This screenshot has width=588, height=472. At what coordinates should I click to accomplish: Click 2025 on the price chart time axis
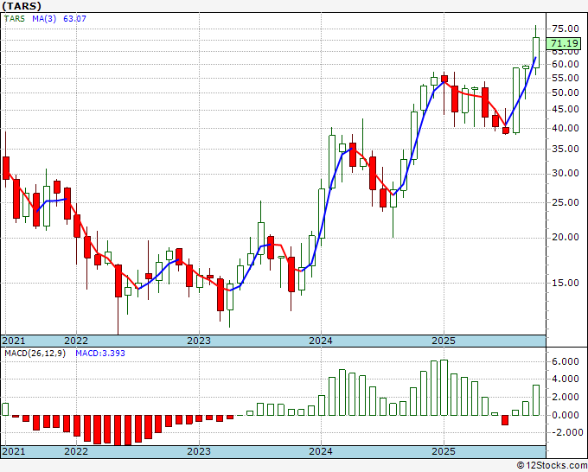pos(444,341)
